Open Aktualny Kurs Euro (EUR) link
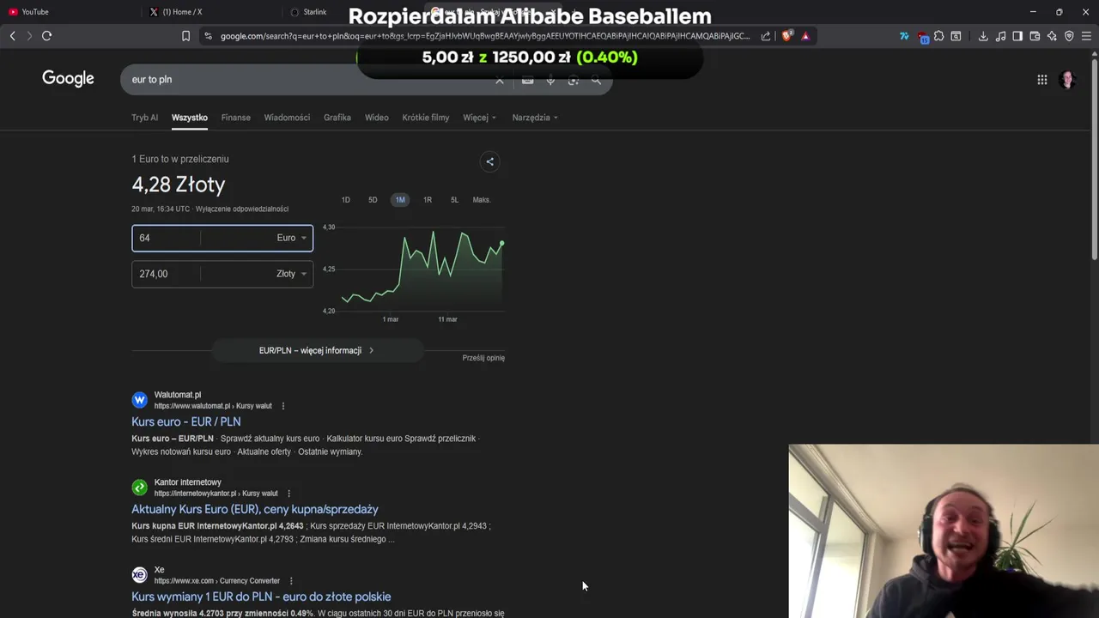 pos(255,509)
